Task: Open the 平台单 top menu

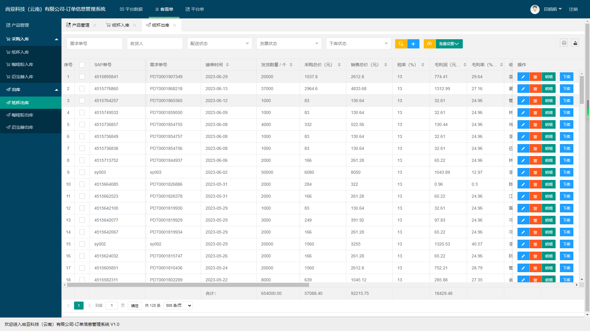Action: pos(195,9)
